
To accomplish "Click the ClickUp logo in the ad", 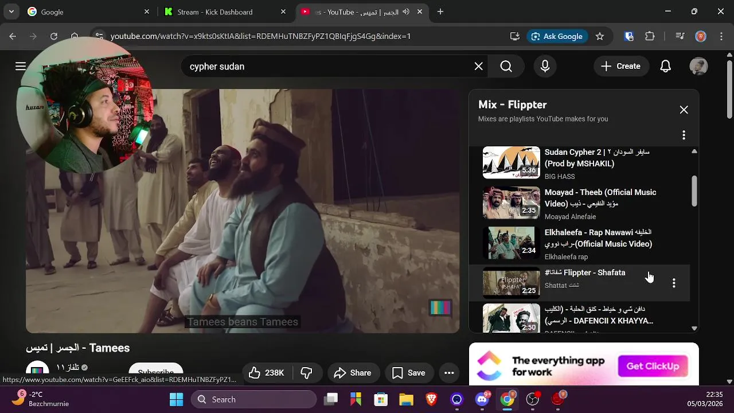I will 489,366.
